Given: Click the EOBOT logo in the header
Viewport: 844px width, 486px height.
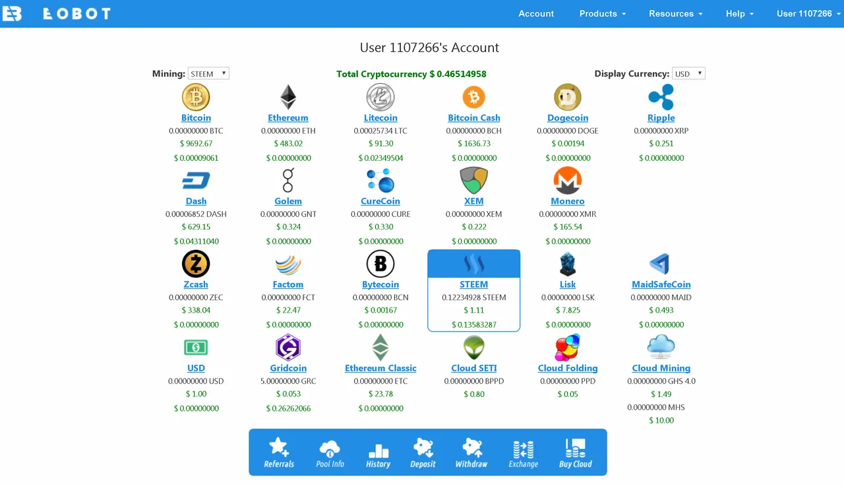Looking at the screenshot, I should tap(57, 13).
